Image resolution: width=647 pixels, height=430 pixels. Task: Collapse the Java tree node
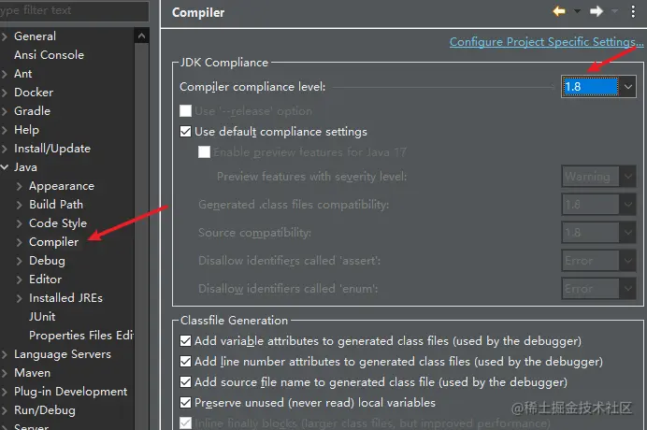pyautogui.click(x=5, y=167)
